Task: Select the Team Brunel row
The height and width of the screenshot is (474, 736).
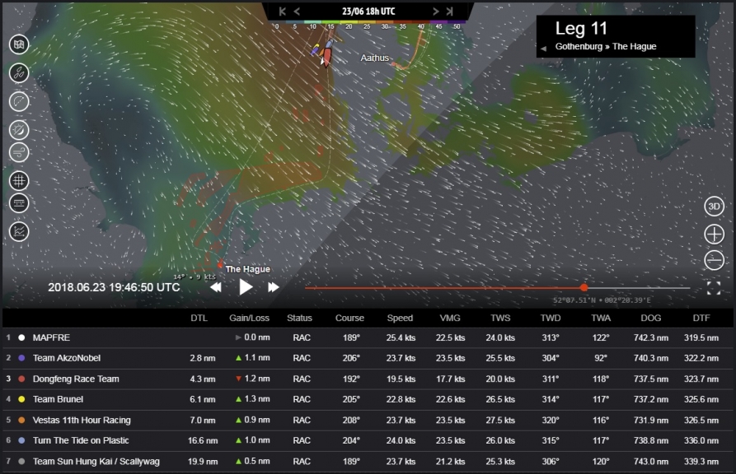Action: click(x=368, y=399)
